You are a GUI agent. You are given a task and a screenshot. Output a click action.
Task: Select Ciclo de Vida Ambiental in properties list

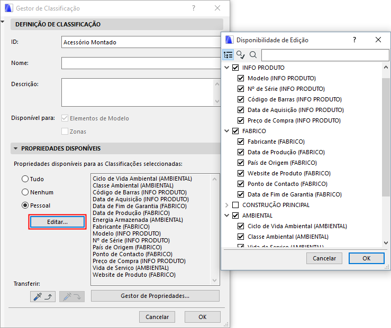coord(142,179)
